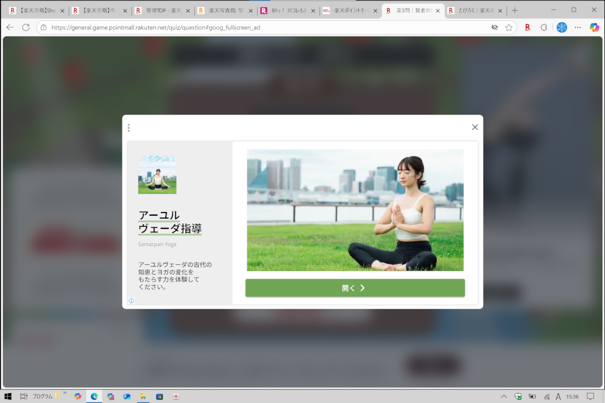605x403 pixels.
Task: Show hidden system tray icons
Action: coord(504,396)
